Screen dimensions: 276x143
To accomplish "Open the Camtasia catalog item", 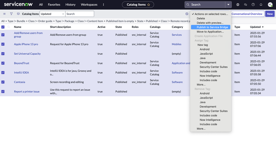I will point(19,82).
